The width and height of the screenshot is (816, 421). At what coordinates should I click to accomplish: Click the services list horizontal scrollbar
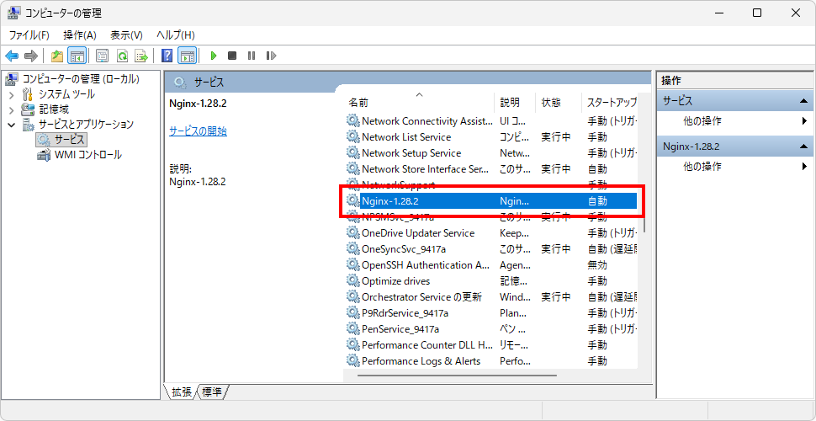(x=457, y=376)
